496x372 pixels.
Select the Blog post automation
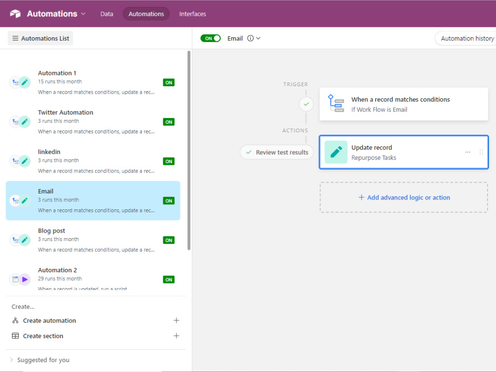93,240
